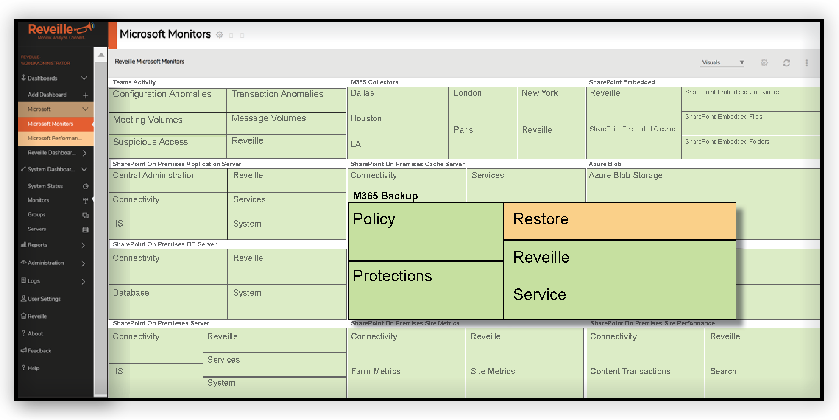839x420 pixels.
Task: Open System Status pie-chart icon
Action: click(86, 186)
